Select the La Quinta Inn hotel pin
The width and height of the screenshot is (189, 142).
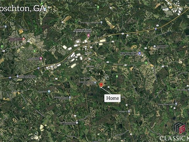(x=89, y=35)
